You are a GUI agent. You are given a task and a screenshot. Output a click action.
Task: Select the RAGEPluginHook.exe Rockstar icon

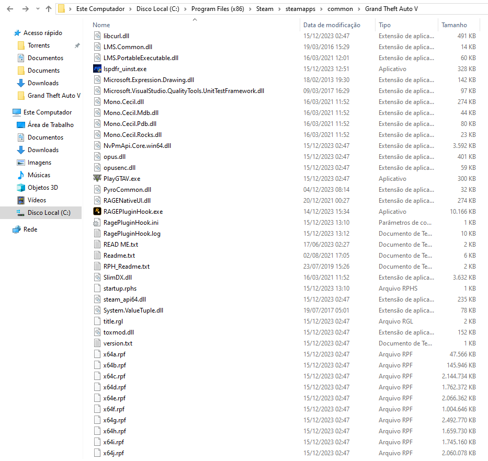pos(97,212)
